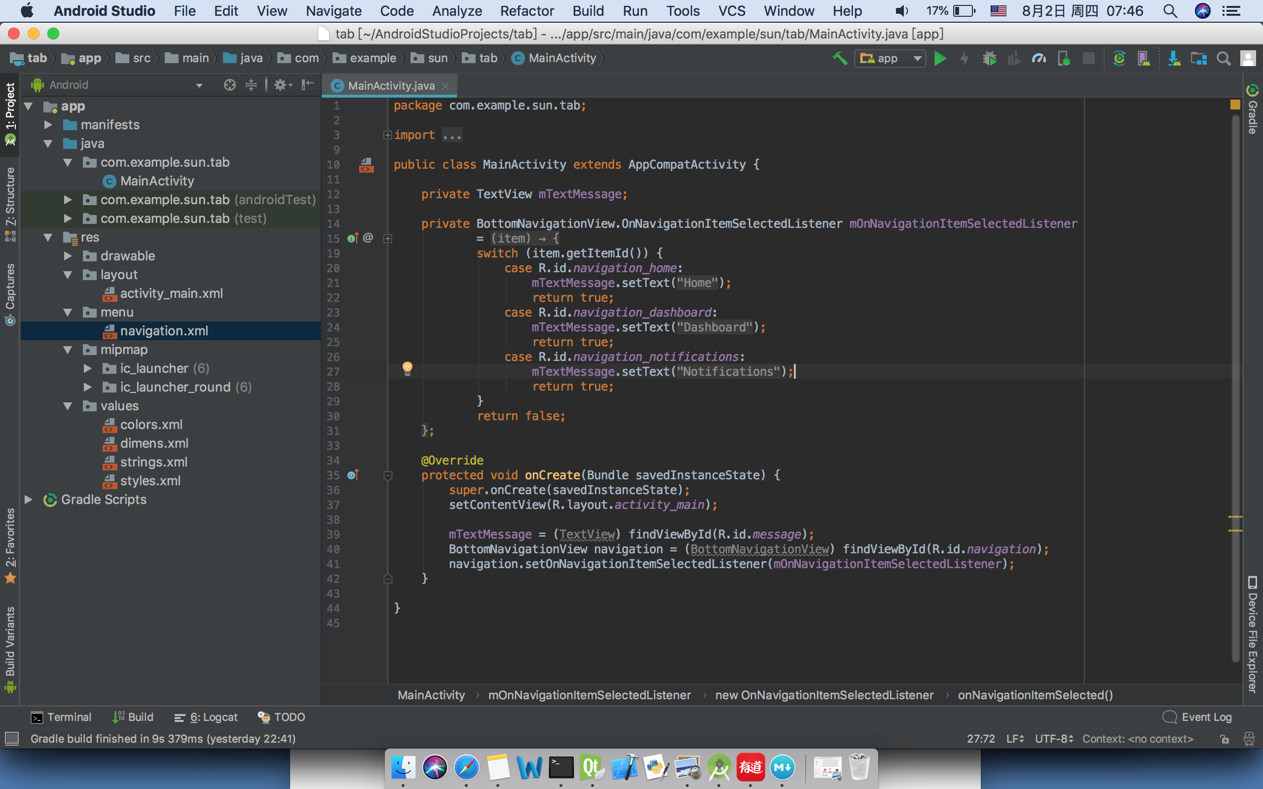Viewport: 1263px width, 789px height.
Task: Click the Stop square icon in toolbar
Action: [x=1089, y=59]
